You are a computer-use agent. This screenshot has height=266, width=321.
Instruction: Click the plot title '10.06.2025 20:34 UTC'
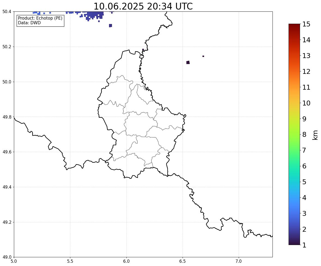(143, 6)
